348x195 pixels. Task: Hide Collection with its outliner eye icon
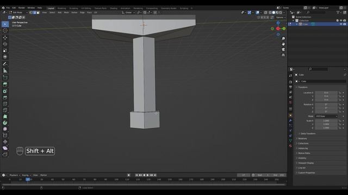point(341,21)
